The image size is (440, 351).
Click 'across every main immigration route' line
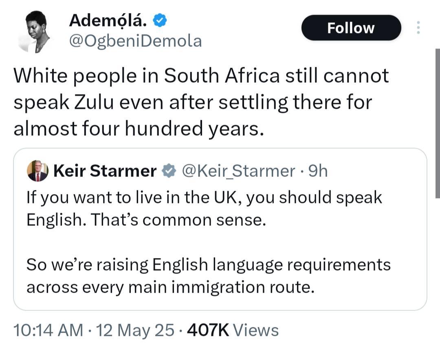pyautogui.click(x=170, y=287)
